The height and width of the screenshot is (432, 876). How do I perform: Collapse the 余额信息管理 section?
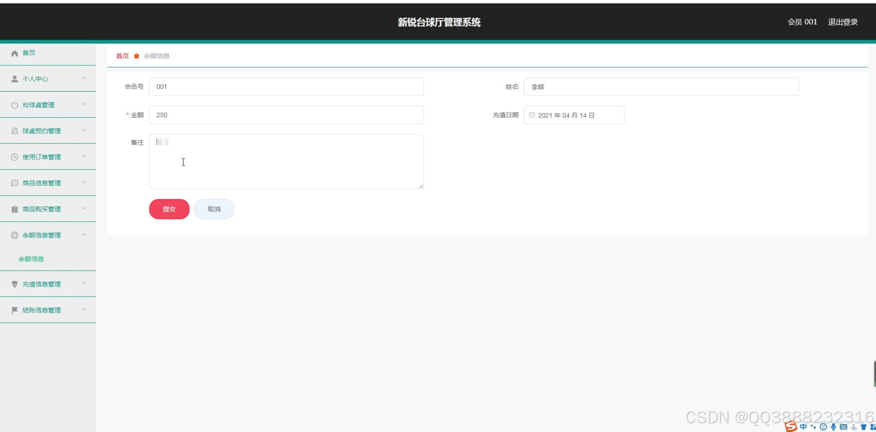click(48, 235)
